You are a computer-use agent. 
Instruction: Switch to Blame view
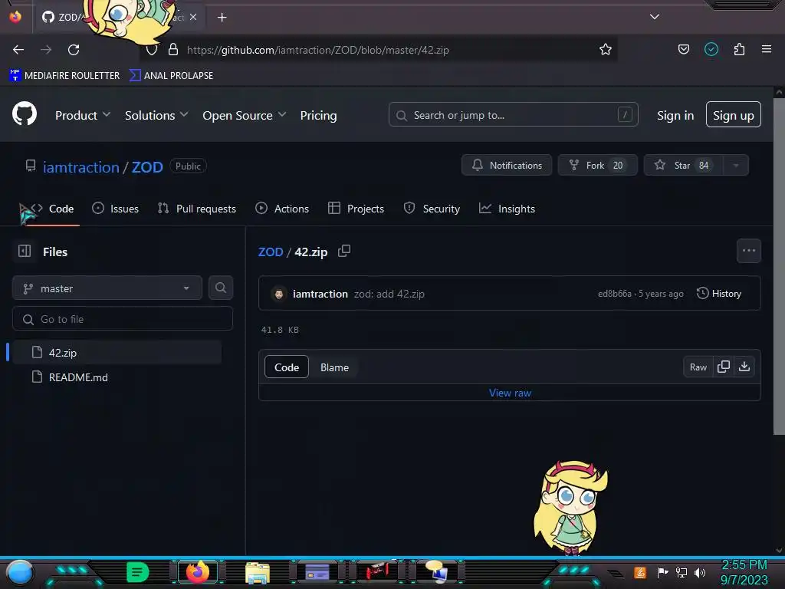pyautogui.click(x=334, y=367)
